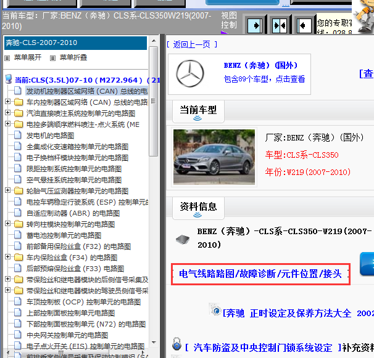
Task: Click the folder icon for 汽油直接喷注系统控制单元的电路图
Action: pos(19,113)
